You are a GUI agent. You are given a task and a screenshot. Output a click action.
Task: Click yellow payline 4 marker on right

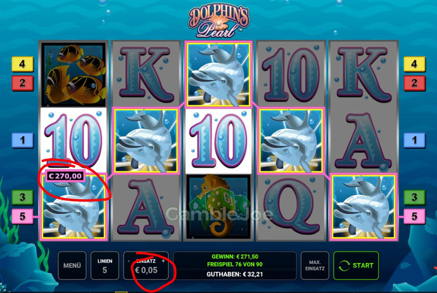click(x=415, y=64)
